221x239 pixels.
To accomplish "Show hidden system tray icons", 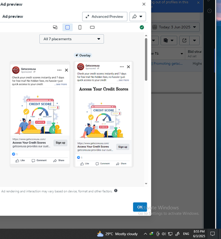I will tap(145, 234).
